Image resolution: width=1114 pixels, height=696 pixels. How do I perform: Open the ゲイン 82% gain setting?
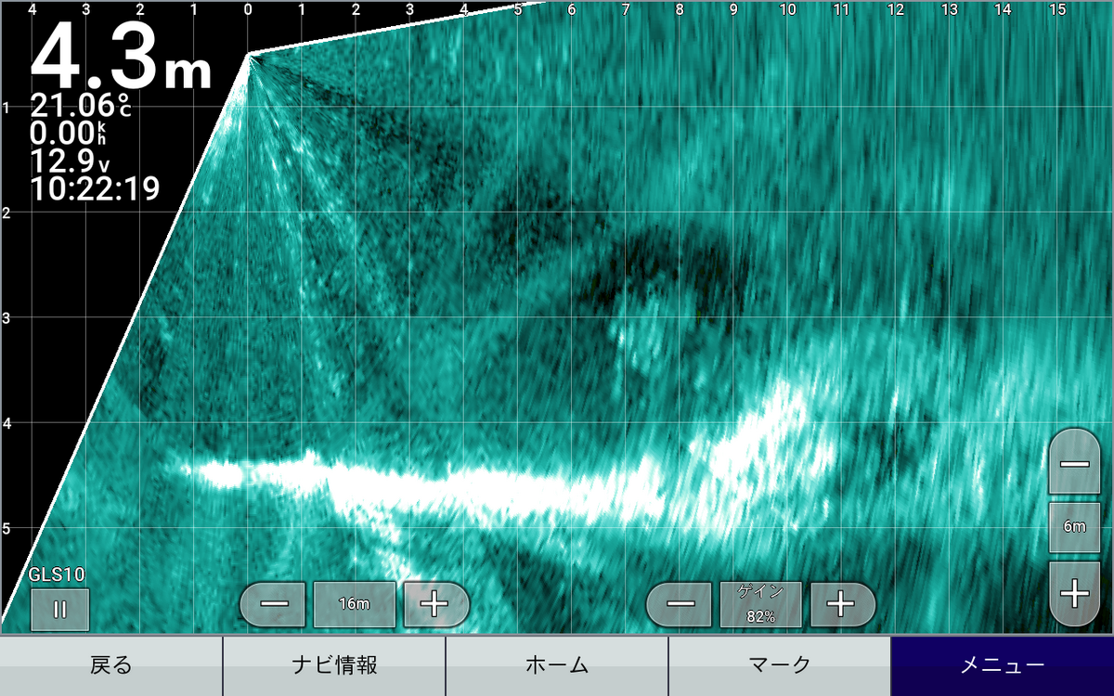tap(761, 604)
